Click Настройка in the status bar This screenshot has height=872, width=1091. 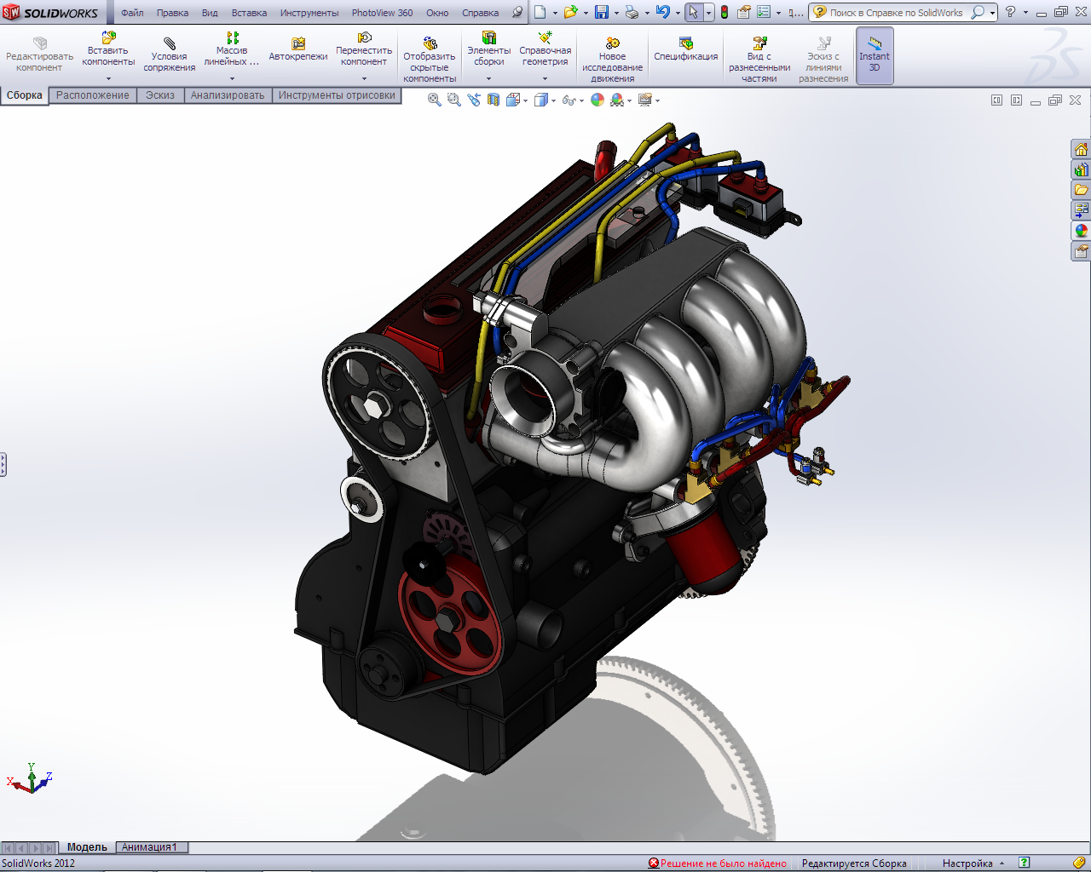[x=967, y=863]
